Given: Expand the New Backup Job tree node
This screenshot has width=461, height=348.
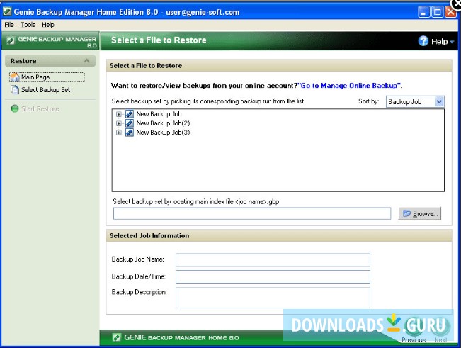Looking at the screenshot, I should click(x=118, y=114).
